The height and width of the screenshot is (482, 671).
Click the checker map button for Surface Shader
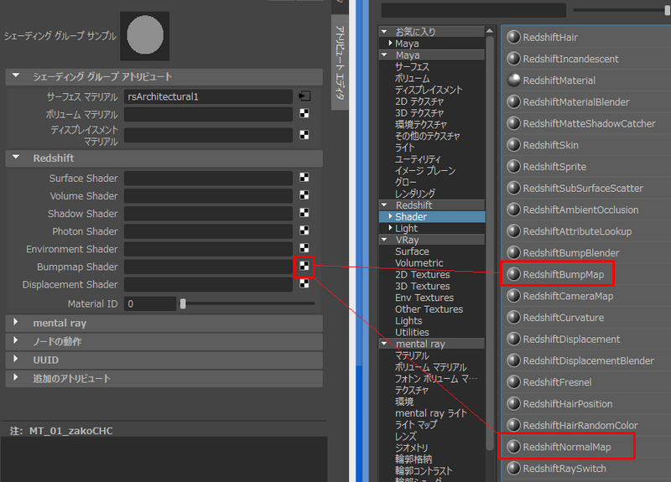(304, 178)
